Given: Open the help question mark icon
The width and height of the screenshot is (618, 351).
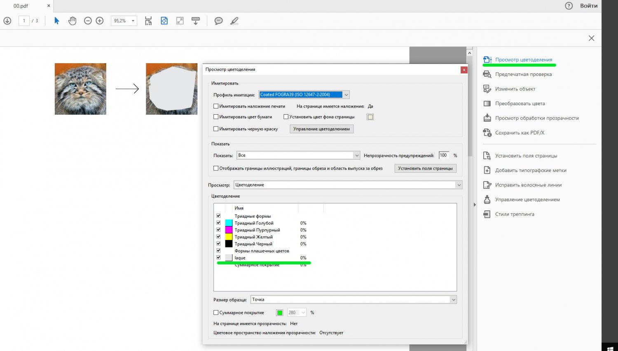Looking at the screenshot, I should point(569,6).
